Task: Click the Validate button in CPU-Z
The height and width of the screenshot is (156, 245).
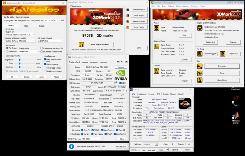Action: click(x=175, y=150)
